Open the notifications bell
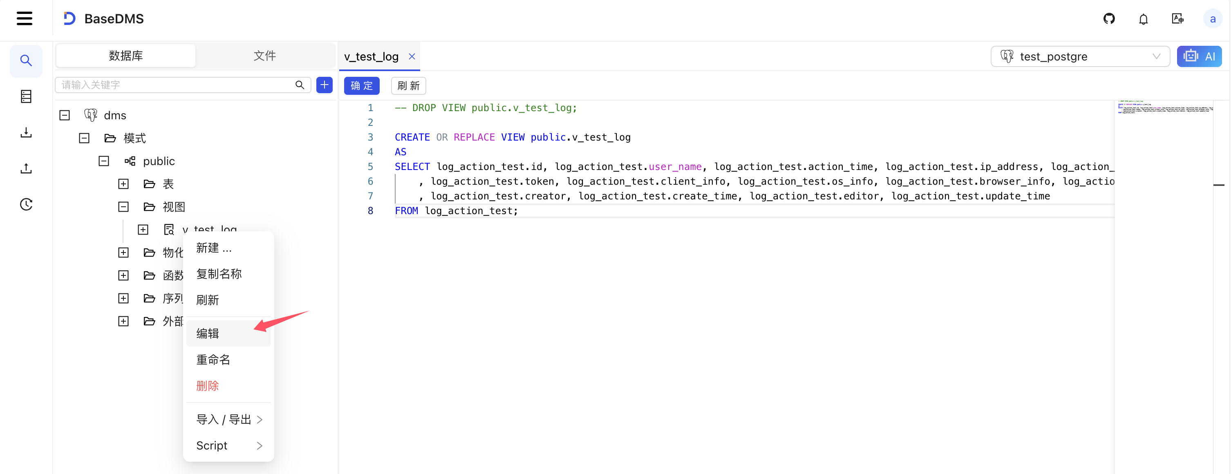The height and width of the screenshot is (474, 1231). coord(1143,19)
